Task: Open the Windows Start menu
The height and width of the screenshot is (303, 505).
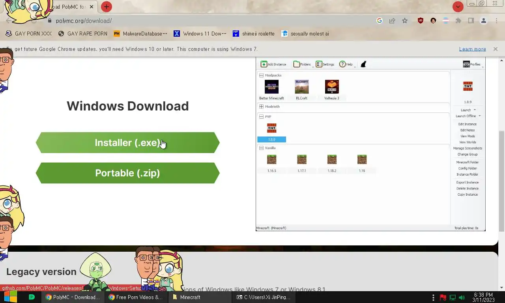Action: [x=10, y=297]
